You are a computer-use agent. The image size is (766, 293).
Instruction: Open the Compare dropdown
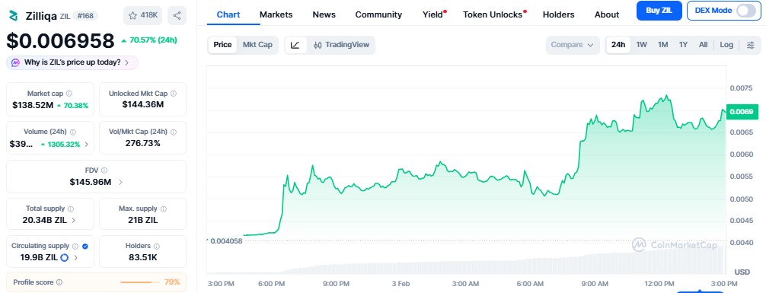click(x=573, y=45)
